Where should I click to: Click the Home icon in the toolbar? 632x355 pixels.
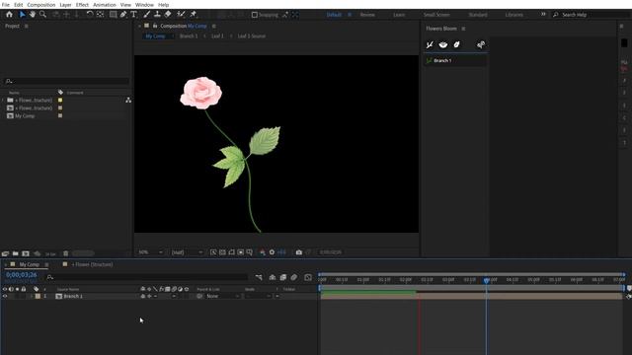pos(9,14)
